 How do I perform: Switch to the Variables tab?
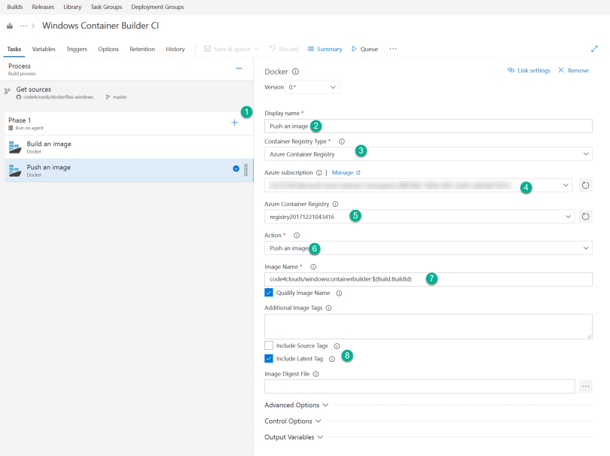pos(44,49)
